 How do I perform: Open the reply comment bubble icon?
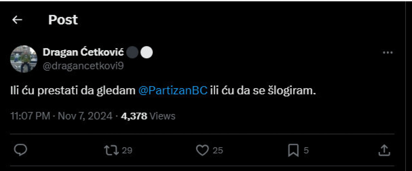(21, 150)
